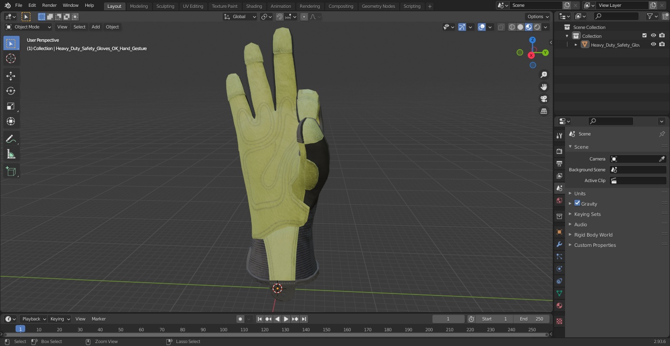
Task: Disable Collection in renders camera icon
Action: (662, 36)
